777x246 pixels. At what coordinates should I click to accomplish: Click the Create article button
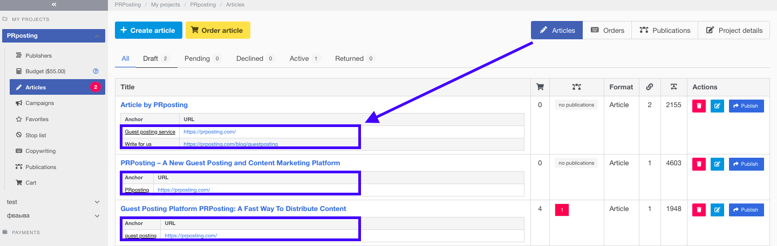148,30
